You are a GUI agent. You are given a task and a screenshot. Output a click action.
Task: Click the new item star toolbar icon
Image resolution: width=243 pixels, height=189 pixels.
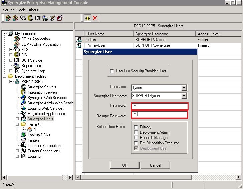[x=88, y=18]
